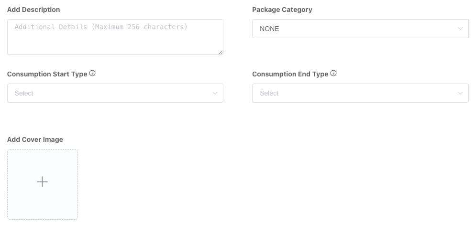Click the Additional Details placeholder text
Viewport: 475px width, 225px height.
point(101,27)
